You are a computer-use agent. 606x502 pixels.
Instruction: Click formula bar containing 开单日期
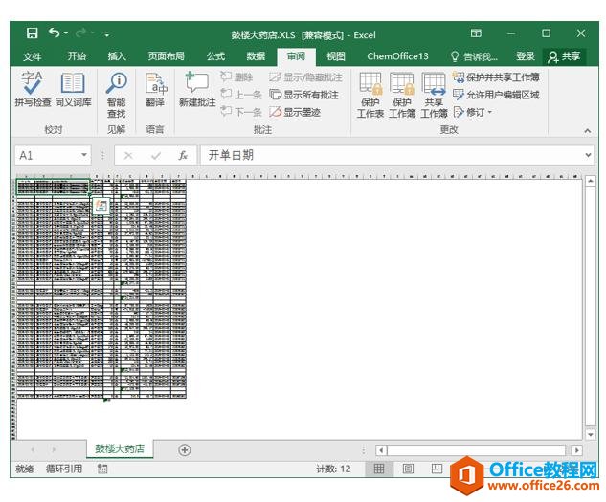point(392,155)
